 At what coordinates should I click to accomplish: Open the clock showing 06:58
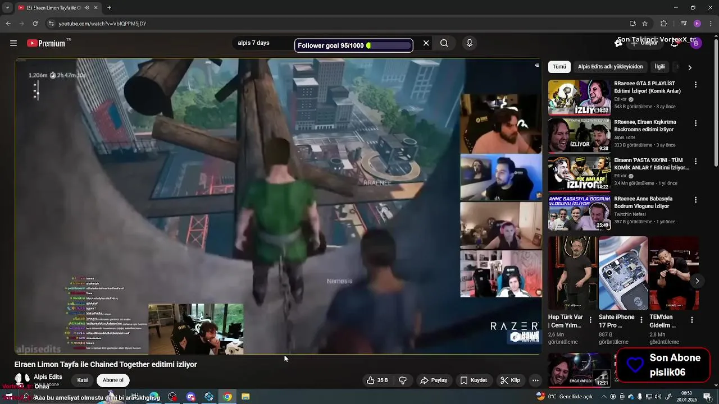coord(686,397)
